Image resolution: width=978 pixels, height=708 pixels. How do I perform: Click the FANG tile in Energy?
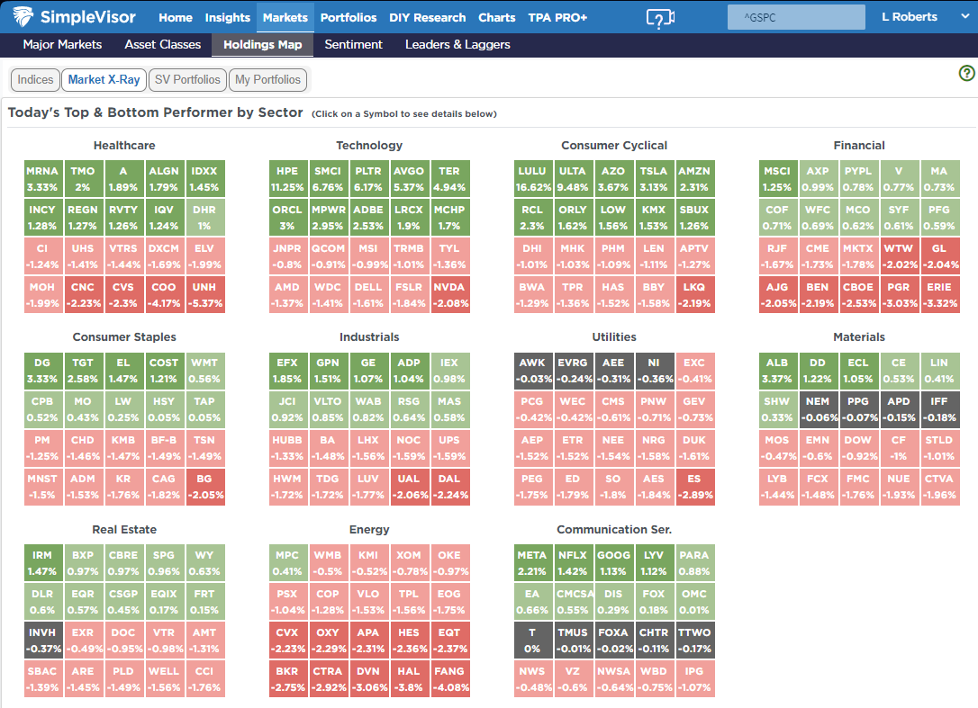(x=449, y=678)
